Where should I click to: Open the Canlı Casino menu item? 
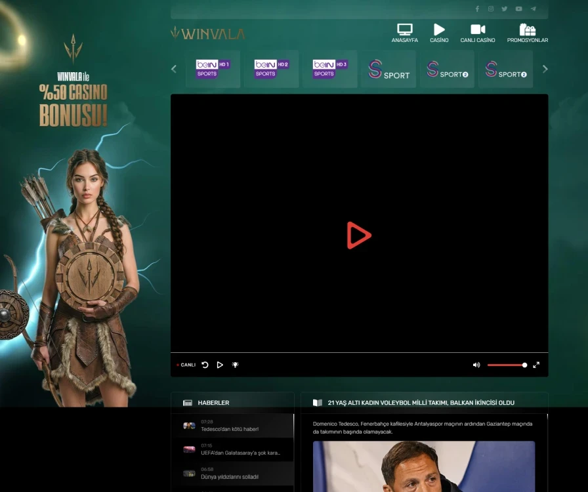478,33
